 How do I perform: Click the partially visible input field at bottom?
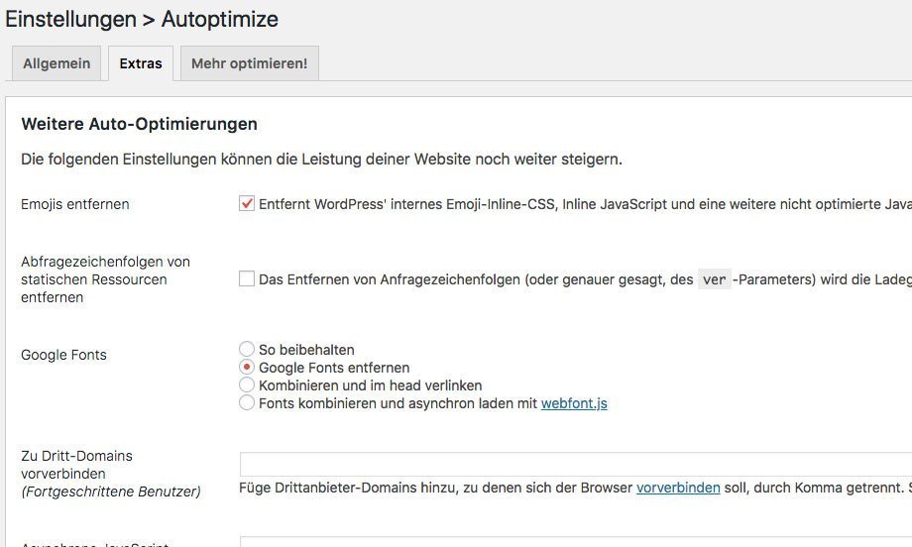point(575,541)
